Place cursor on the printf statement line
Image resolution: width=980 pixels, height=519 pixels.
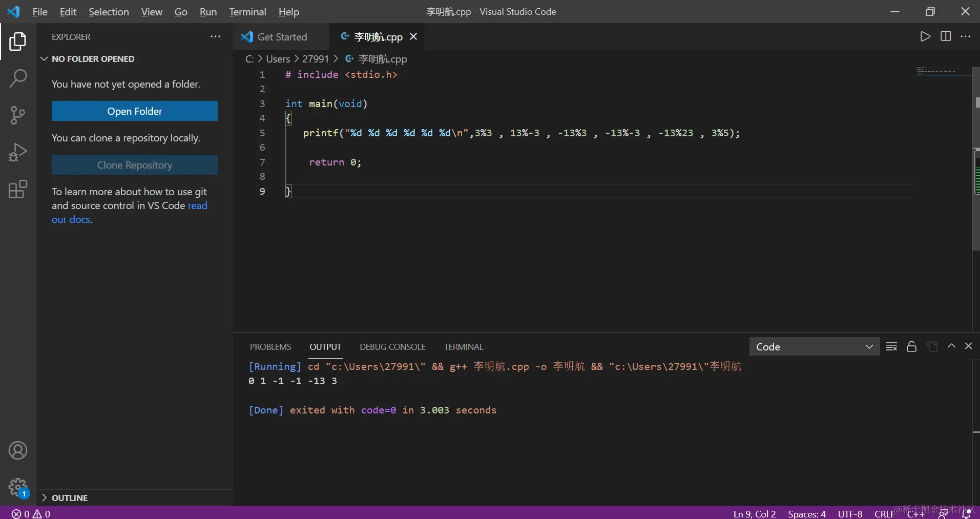522,133
